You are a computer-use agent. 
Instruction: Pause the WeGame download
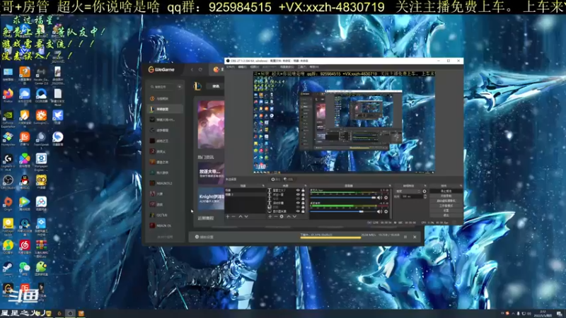tap(405, 237)
